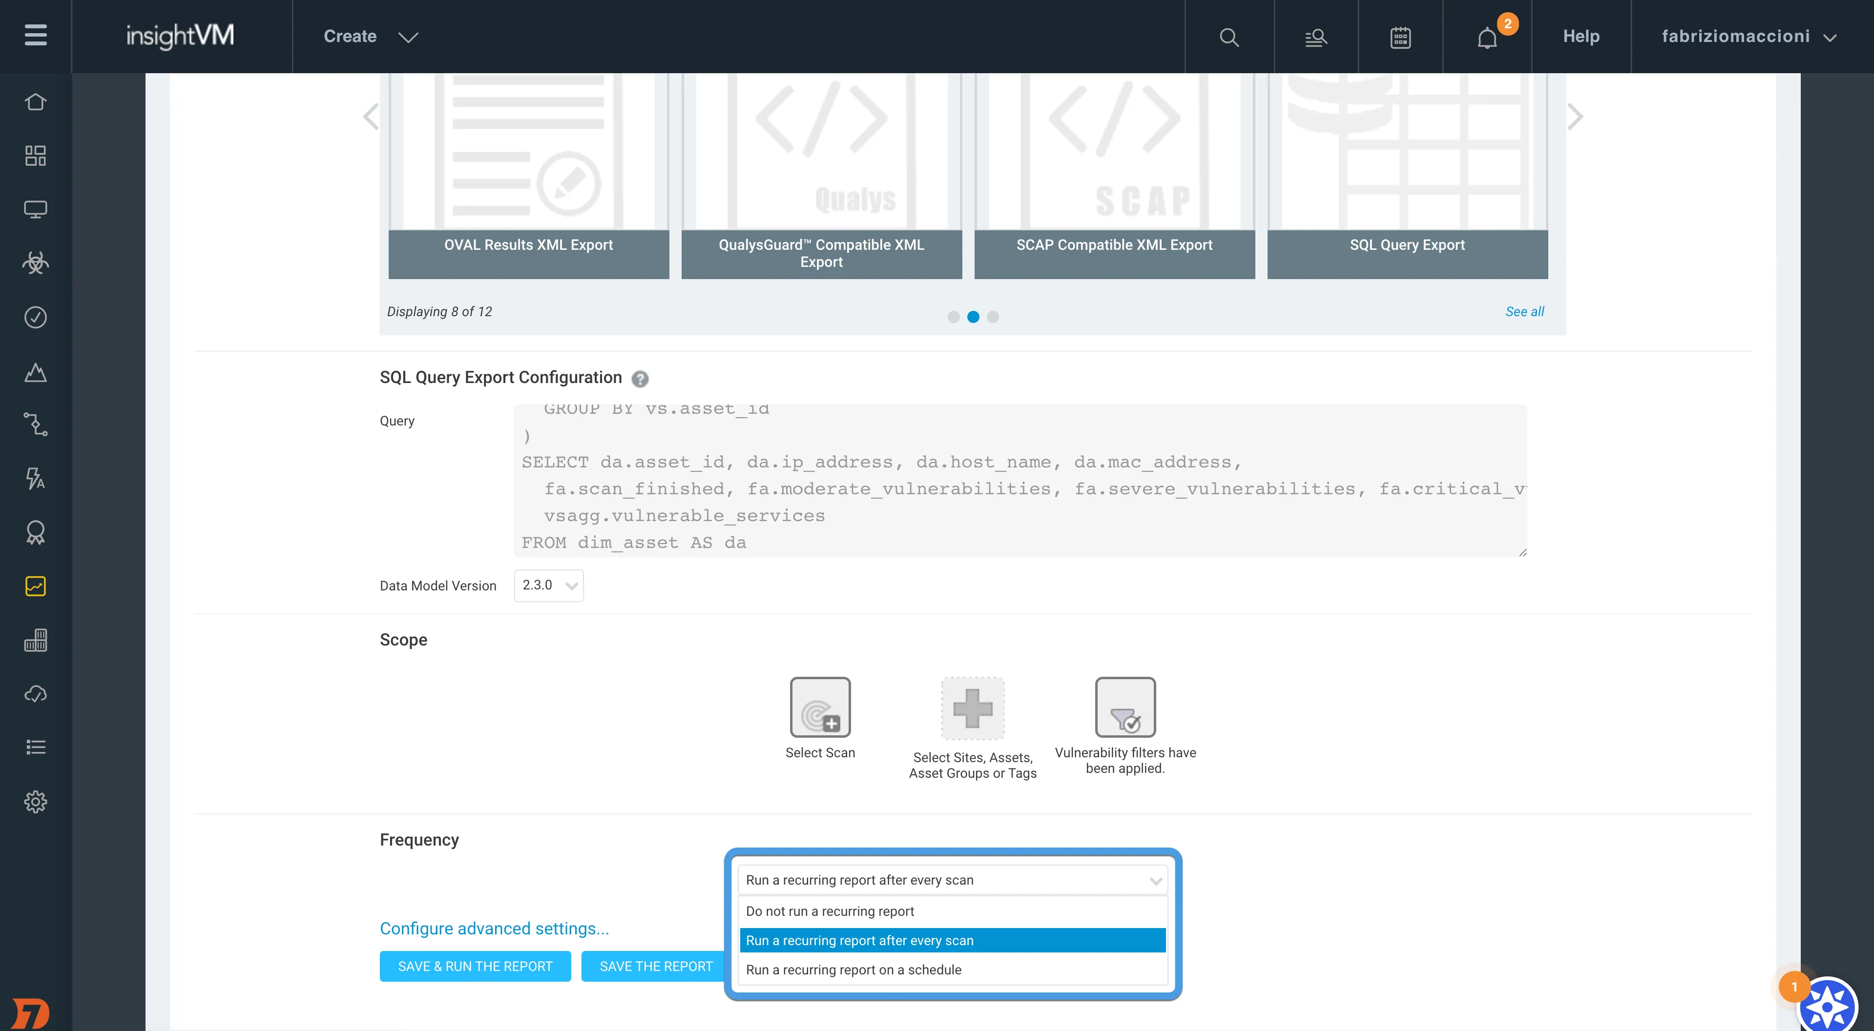The image size is (1874, 1031).
Task: Open the Data Model Version 2.3.0 dropdown
Action: 548,586
